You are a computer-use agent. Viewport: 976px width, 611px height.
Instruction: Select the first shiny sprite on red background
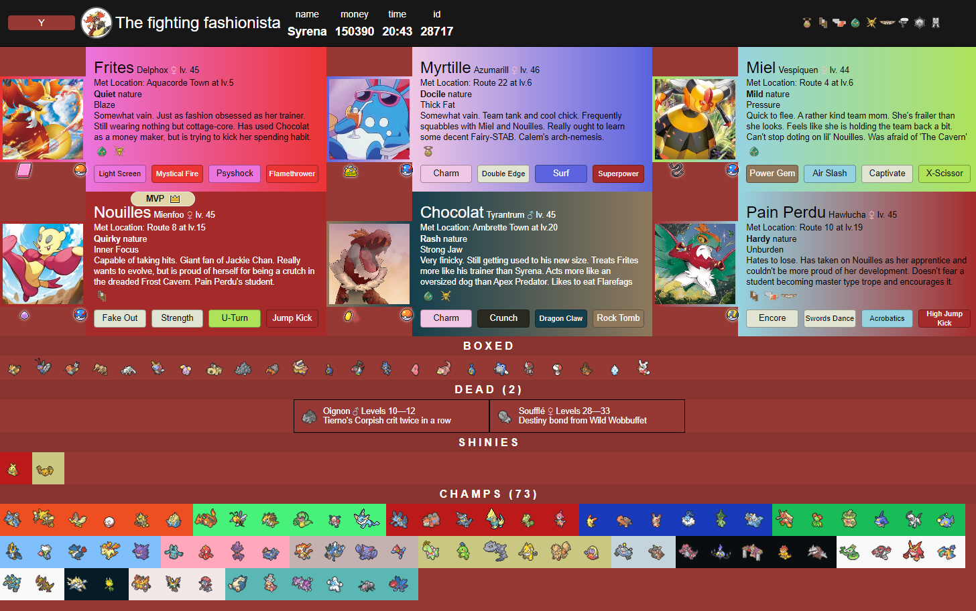[13, 469]
